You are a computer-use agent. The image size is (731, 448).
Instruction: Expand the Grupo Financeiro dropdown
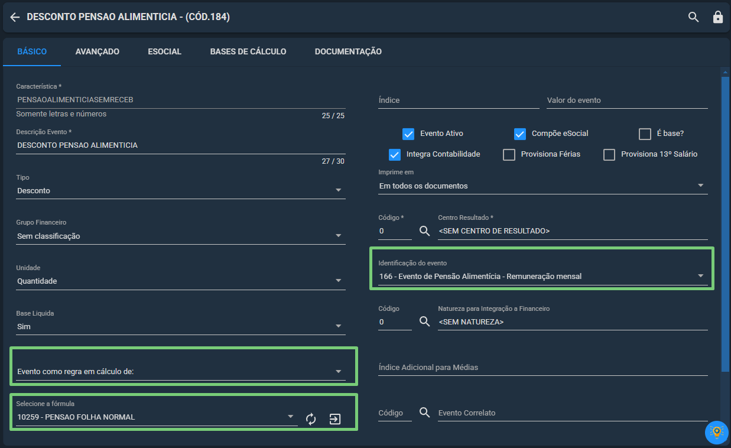click(x=180, y=236)
